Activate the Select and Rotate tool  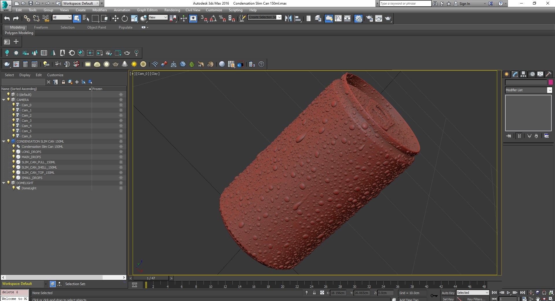(x=125, y=18)
